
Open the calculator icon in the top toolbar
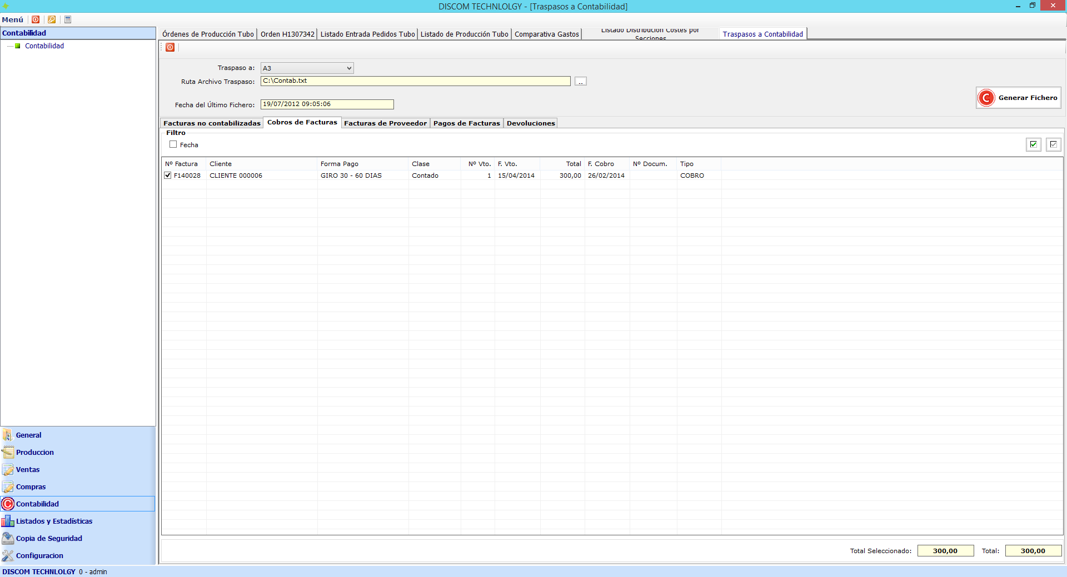point(68,19)
